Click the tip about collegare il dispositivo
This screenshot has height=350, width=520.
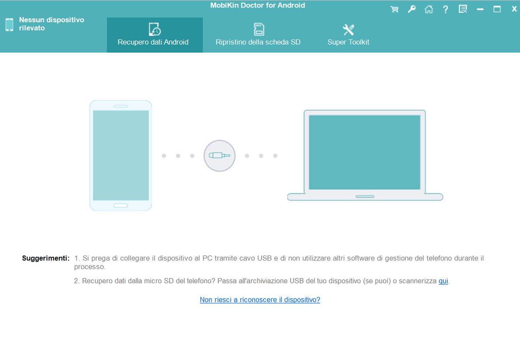tap(279, 262)
